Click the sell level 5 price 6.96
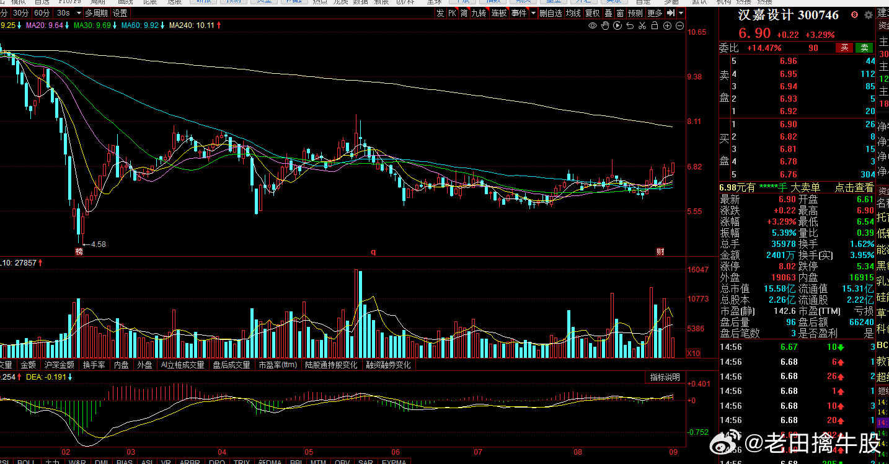 [x=789, y=61]
